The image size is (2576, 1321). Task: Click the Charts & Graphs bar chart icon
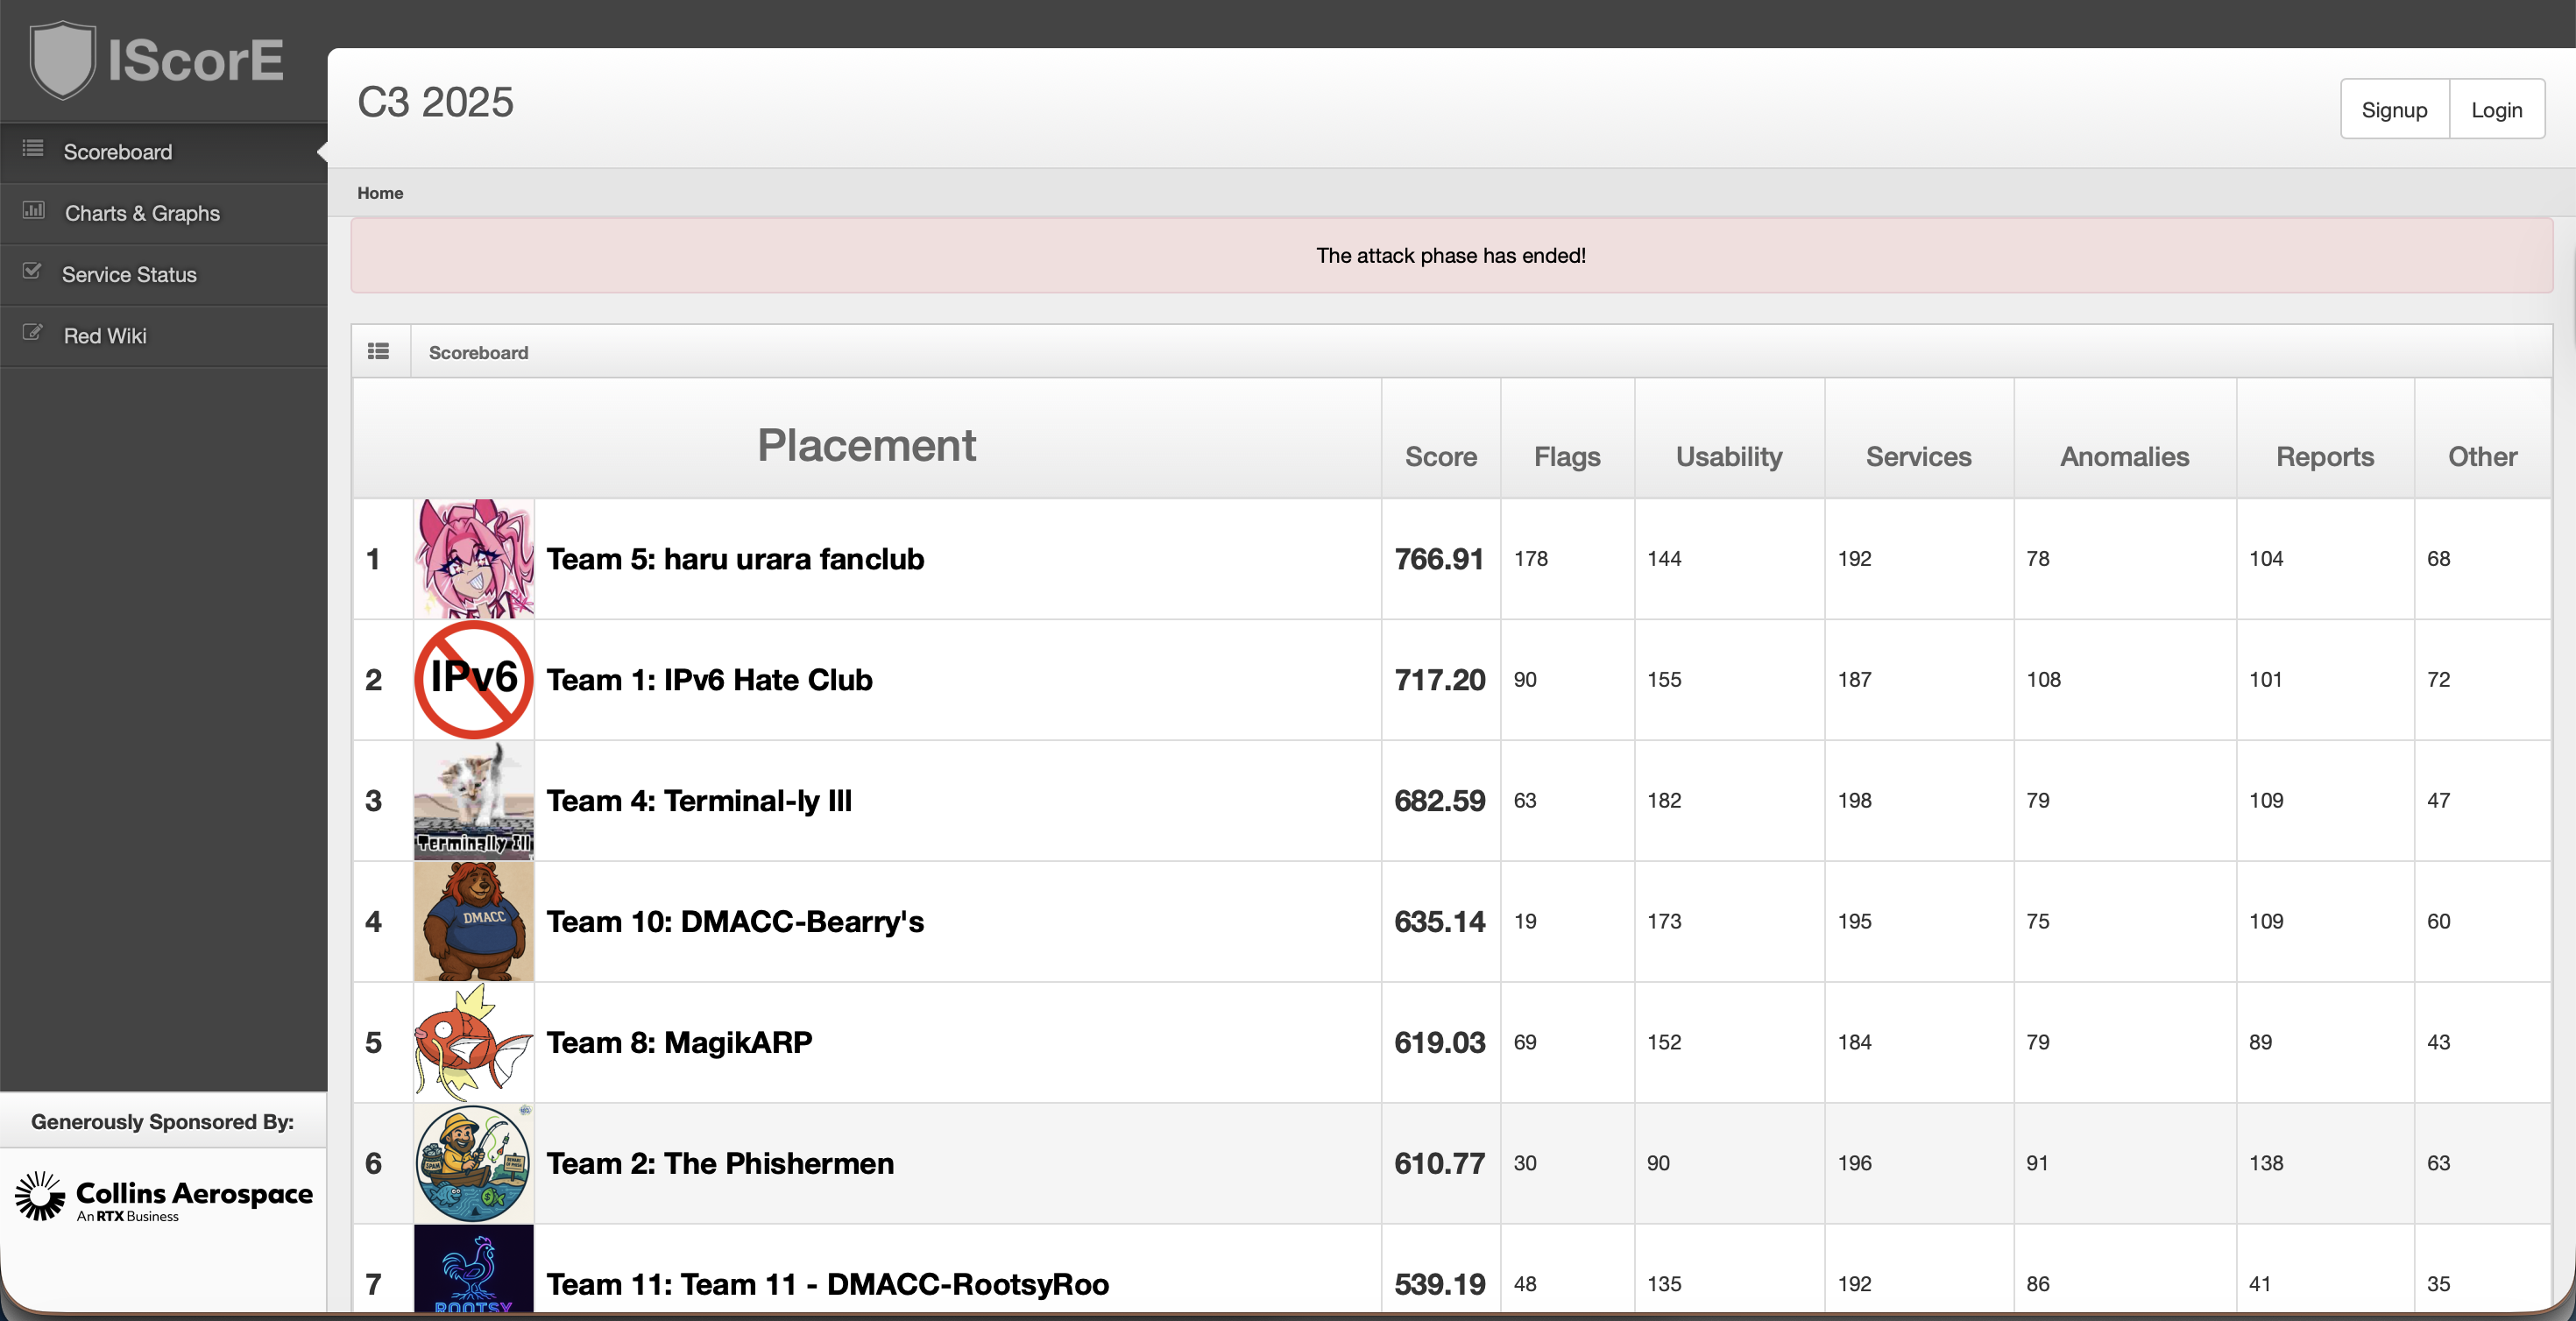(34, 210)
